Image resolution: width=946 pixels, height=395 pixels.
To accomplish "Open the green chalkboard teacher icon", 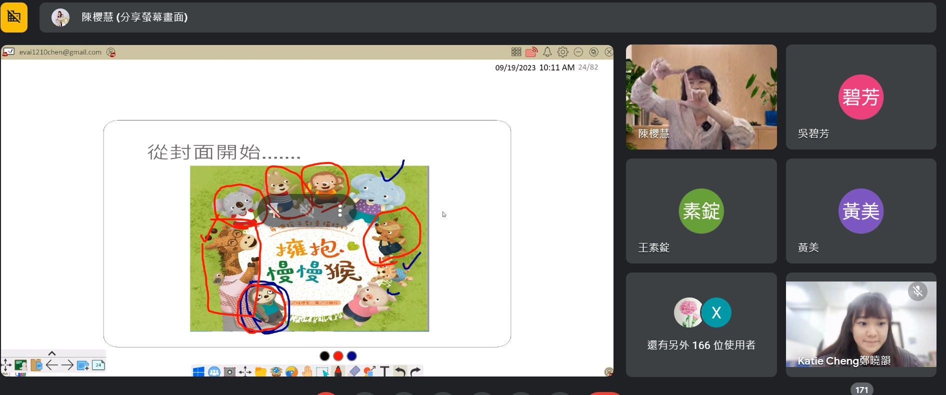I will click(20, 365).
